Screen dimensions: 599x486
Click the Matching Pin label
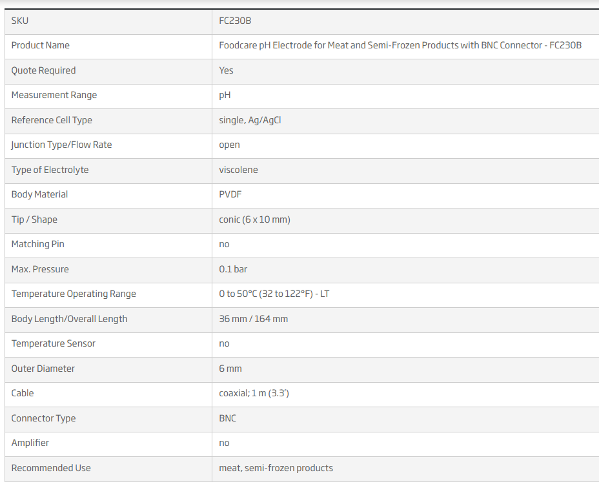(x=38, y=244)
